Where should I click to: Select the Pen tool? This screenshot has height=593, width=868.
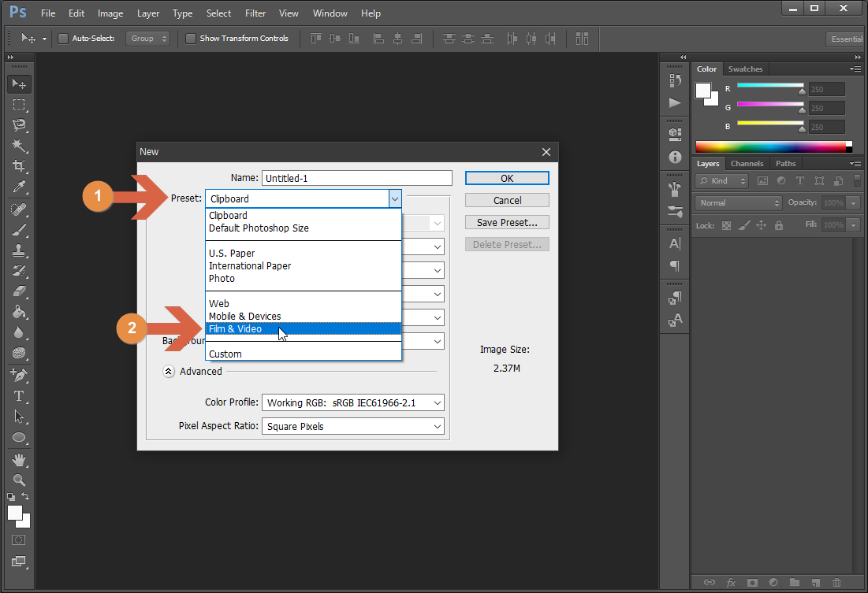[x=19, y=375]
